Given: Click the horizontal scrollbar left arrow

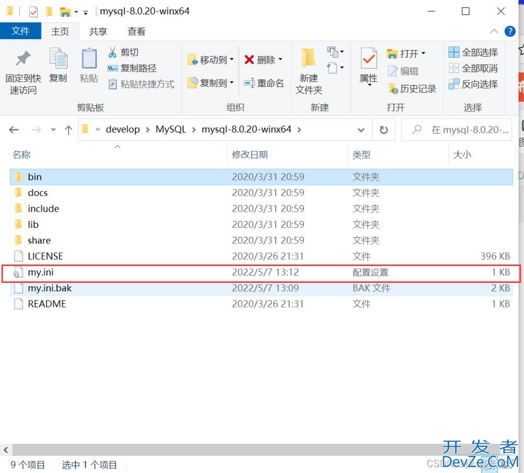Looking at the screenshot, I should pos(6,449).
